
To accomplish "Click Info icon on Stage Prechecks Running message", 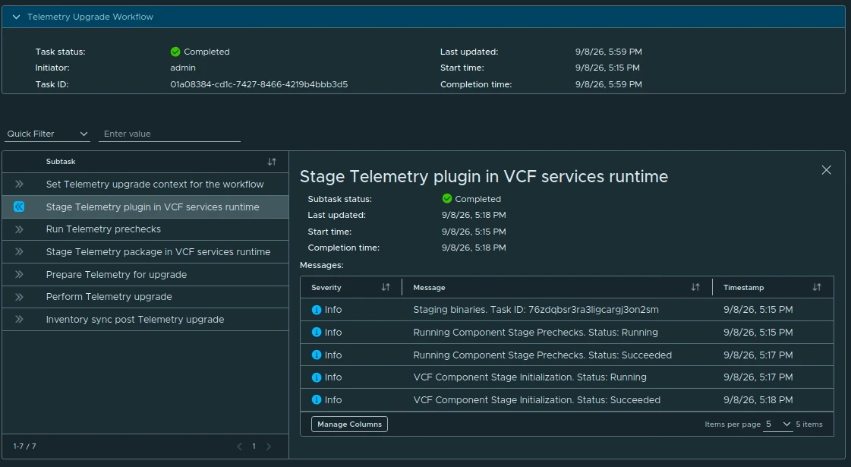I will click(317, 333).
